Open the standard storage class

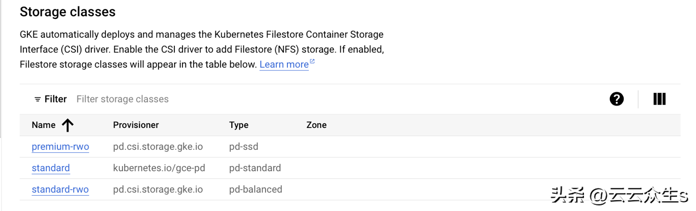pyautogui.click(x=50, y=168)
